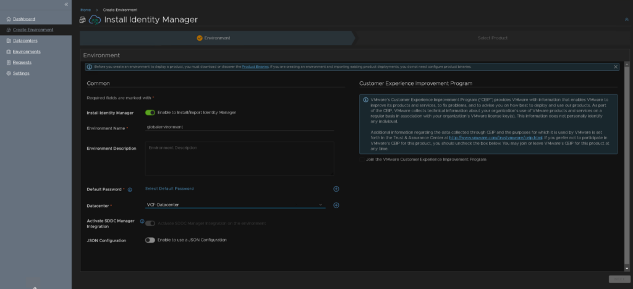Open Settings in the sidebar

point(21,73)
